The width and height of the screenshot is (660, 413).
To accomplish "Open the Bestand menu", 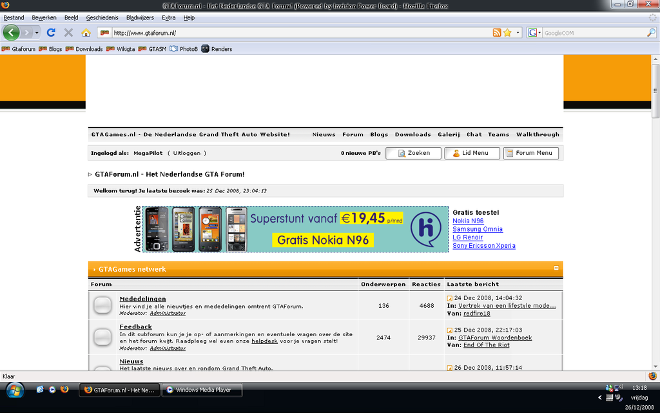I will tap(14, 17).
